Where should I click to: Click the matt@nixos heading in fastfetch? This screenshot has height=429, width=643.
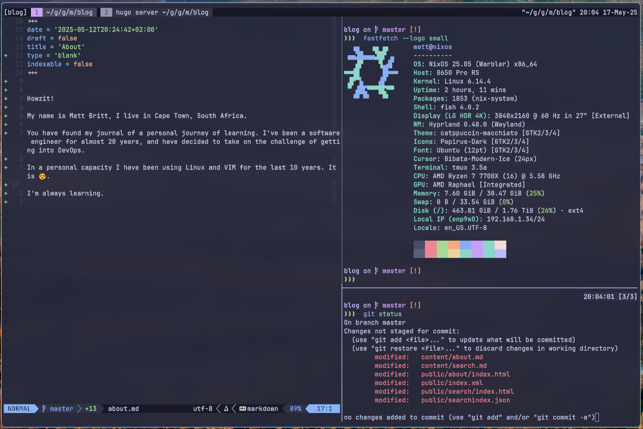click(433, 47)
